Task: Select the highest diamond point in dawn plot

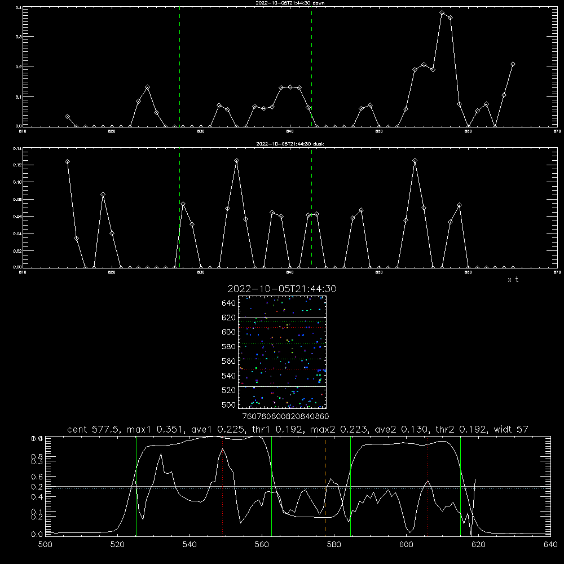Action: [442, 13]
